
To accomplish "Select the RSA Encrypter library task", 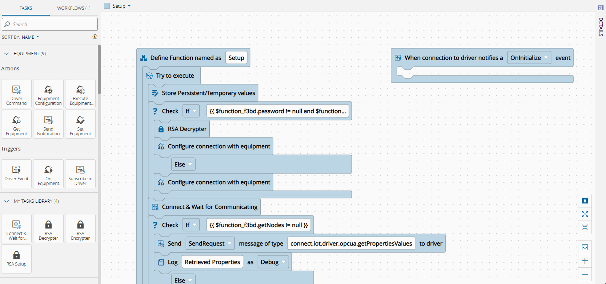I will 80,229.
